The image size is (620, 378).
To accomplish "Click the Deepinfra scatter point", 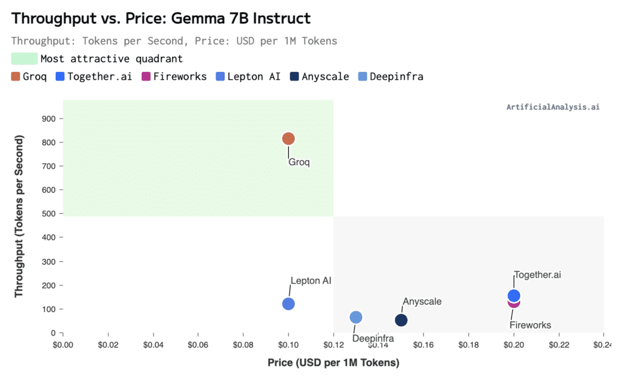I will tap(356, 317).
